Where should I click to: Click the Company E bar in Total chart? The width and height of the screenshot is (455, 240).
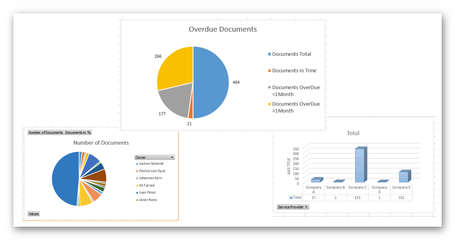[x=404, y=177]
